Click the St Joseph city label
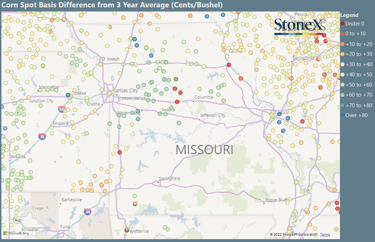The height and width of the screenshot is (242, 375). pyautogui.click(x=110, y=59)
